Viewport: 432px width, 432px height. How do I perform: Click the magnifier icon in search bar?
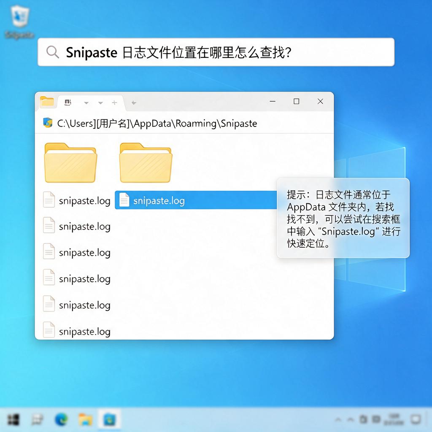tap(52, 52)
